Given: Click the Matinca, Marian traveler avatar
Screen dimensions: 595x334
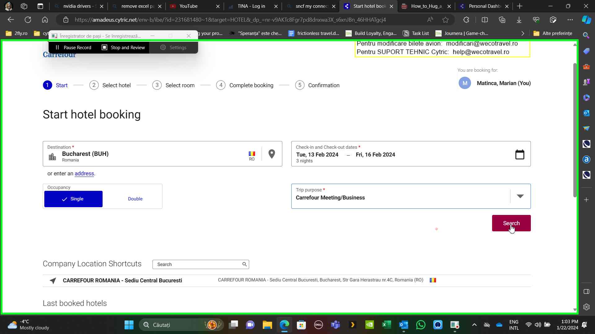Looking at the screenshot, I should (x=465, y=83).
